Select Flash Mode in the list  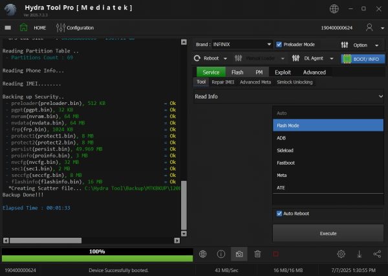(x=328, y=126)
